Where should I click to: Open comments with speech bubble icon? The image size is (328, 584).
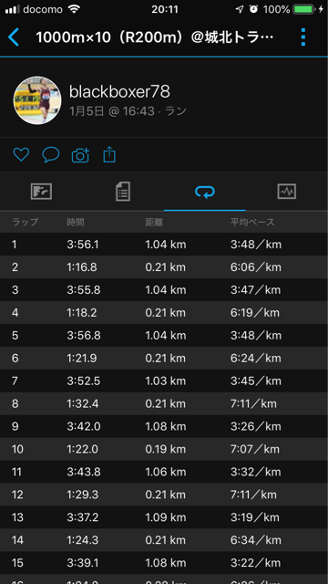pyautogui.click(x=51, y=154)
